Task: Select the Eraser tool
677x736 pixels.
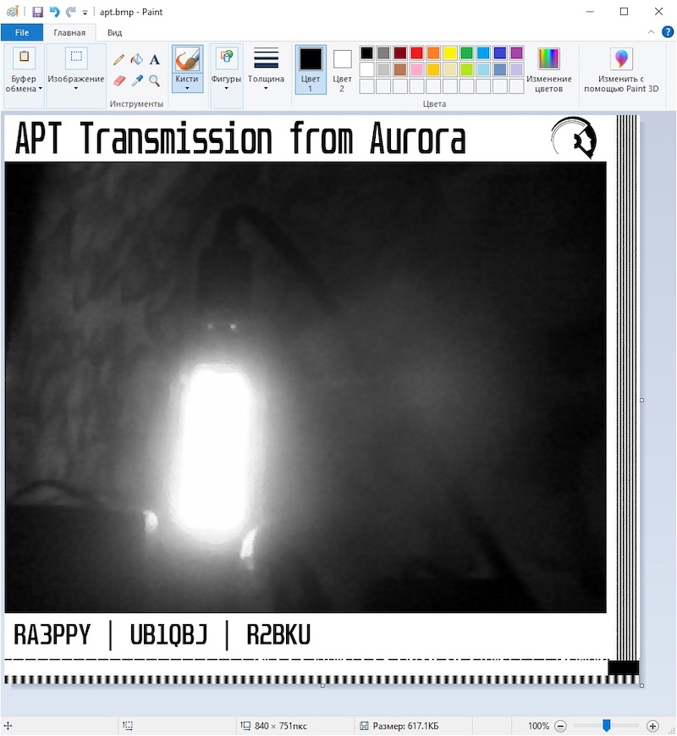Action: pos(119,80)
